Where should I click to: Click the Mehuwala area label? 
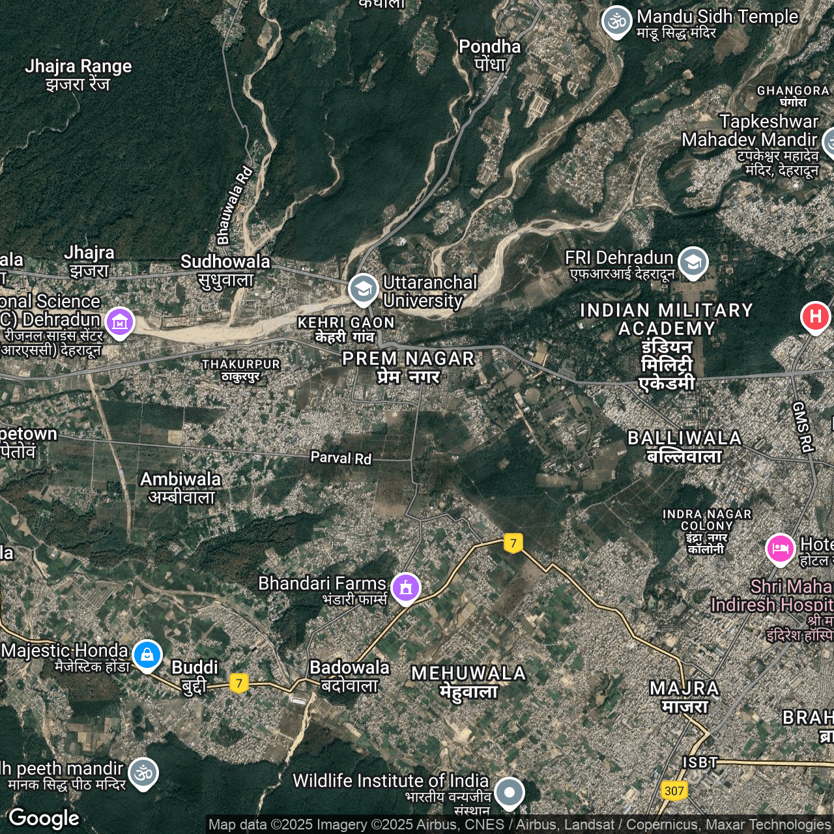(x=468, y=682)
